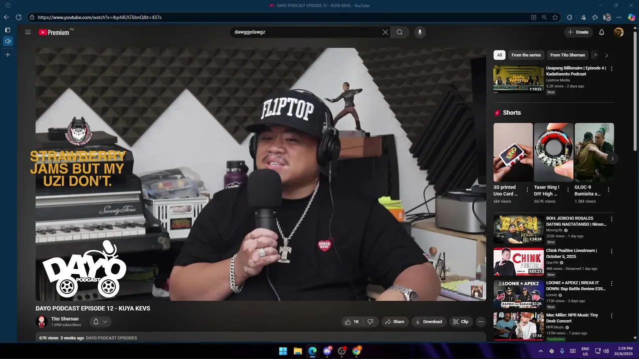Select the audio-playing YouTube tab in sidebar

pyautogui.click(x=7, y=41)
